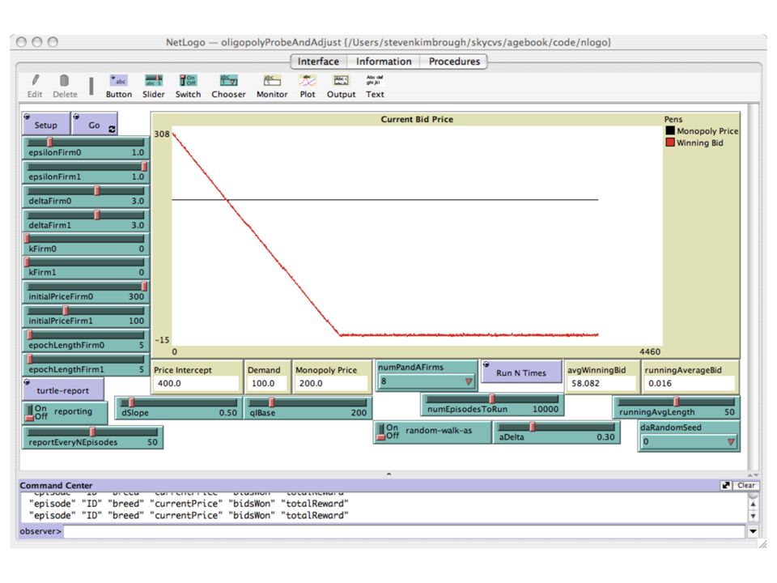
Task: Click the Command Center scroll down arrow
Action: tap(754, 516)
